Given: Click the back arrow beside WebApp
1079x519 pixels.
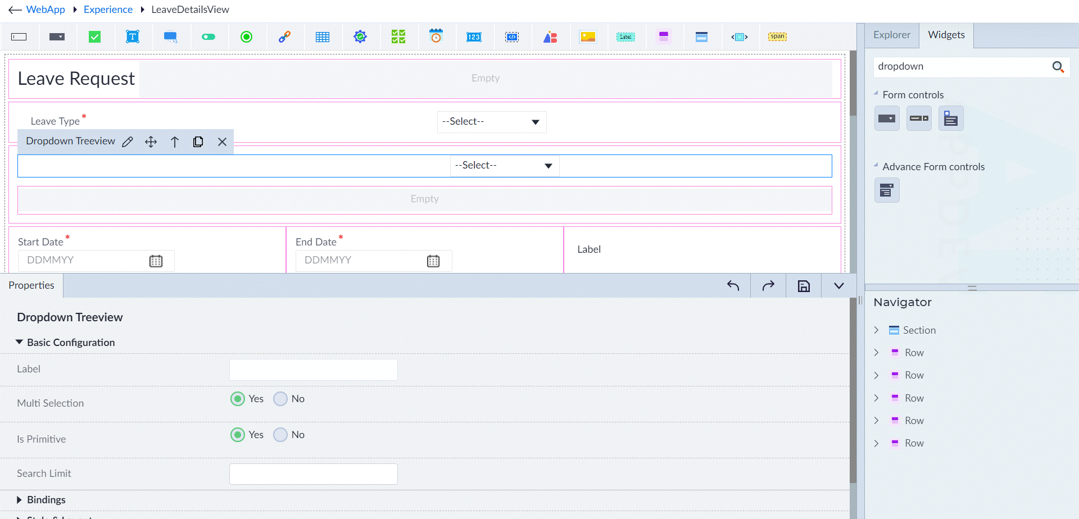Looking at the screenshot, I should (x=15, y=10).
